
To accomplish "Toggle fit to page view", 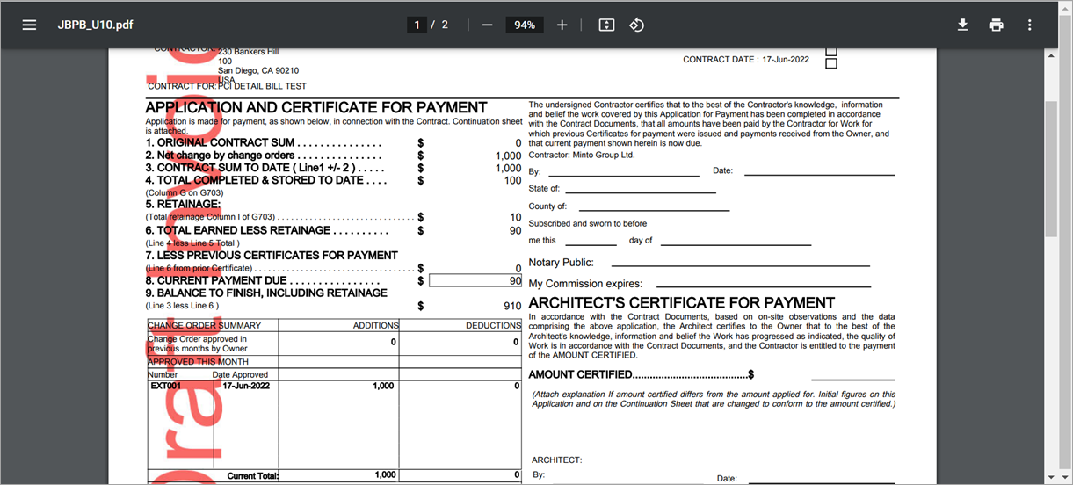I will pos(606,25).
